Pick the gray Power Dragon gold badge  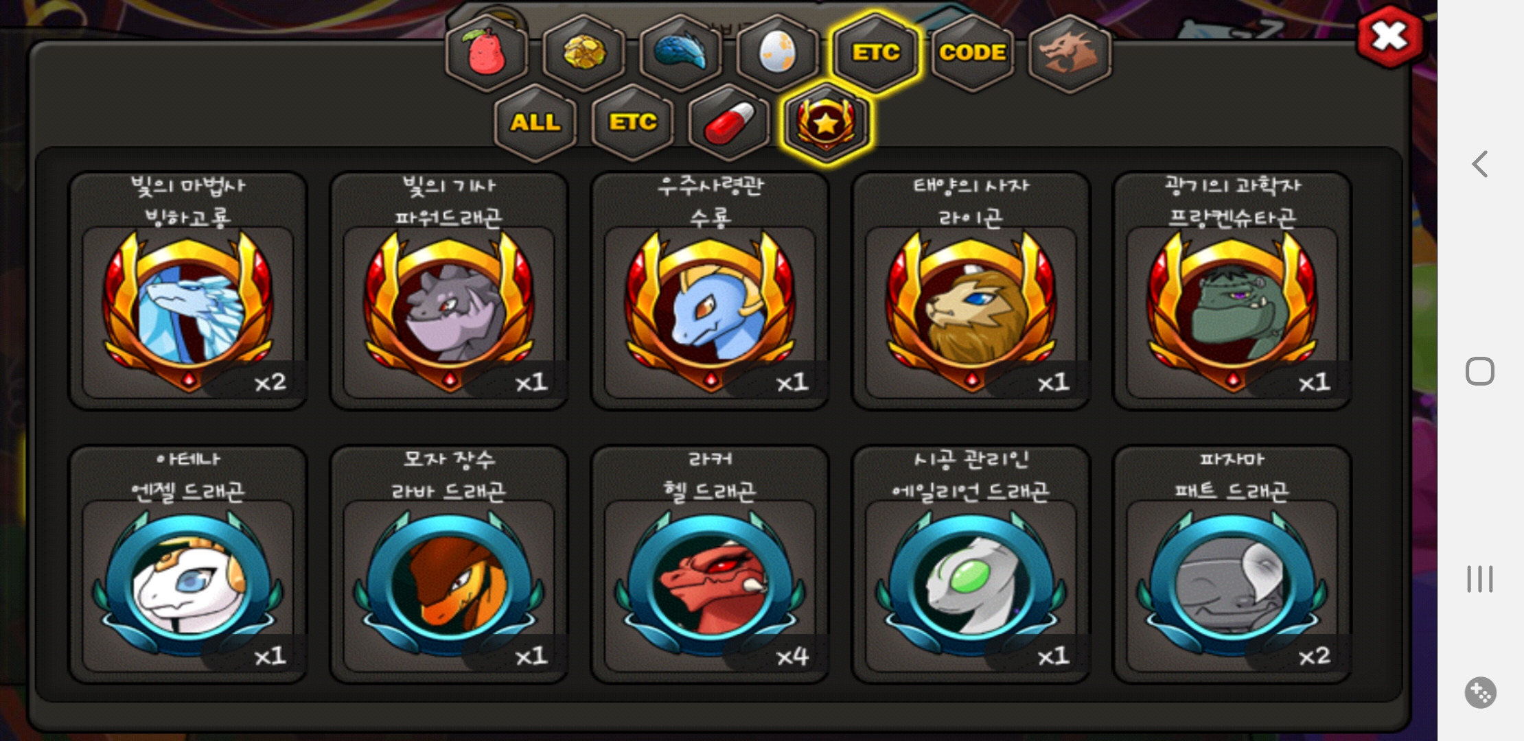point(449,291)
